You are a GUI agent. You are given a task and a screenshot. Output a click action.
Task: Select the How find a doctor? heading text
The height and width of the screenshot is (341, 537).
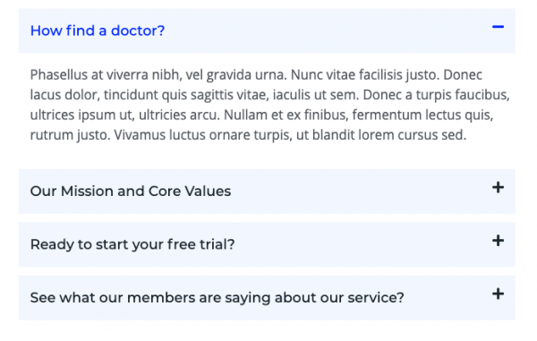tap(98, 30)
